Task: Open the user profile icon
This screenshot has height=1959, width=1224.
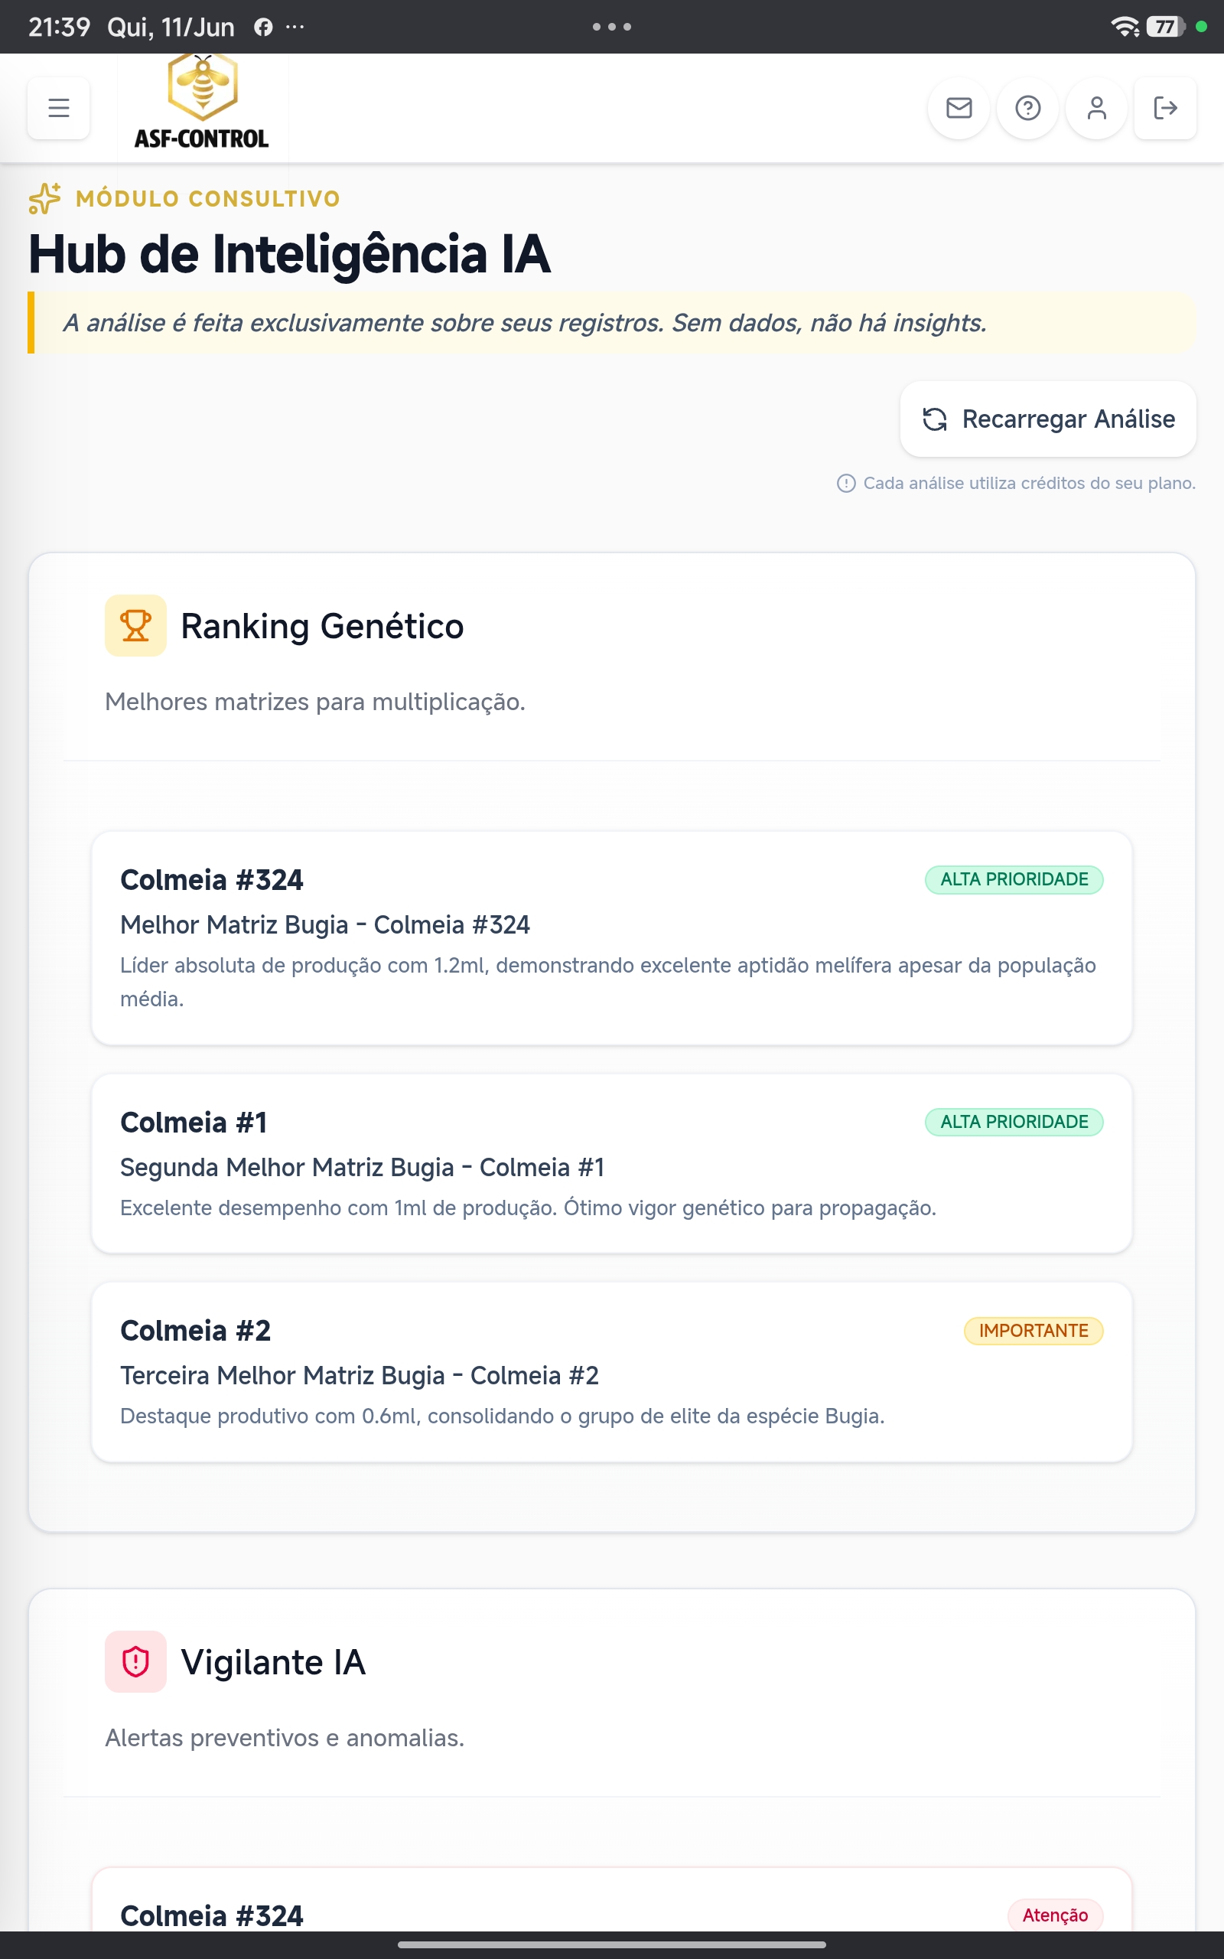Action: [1096, 108]
